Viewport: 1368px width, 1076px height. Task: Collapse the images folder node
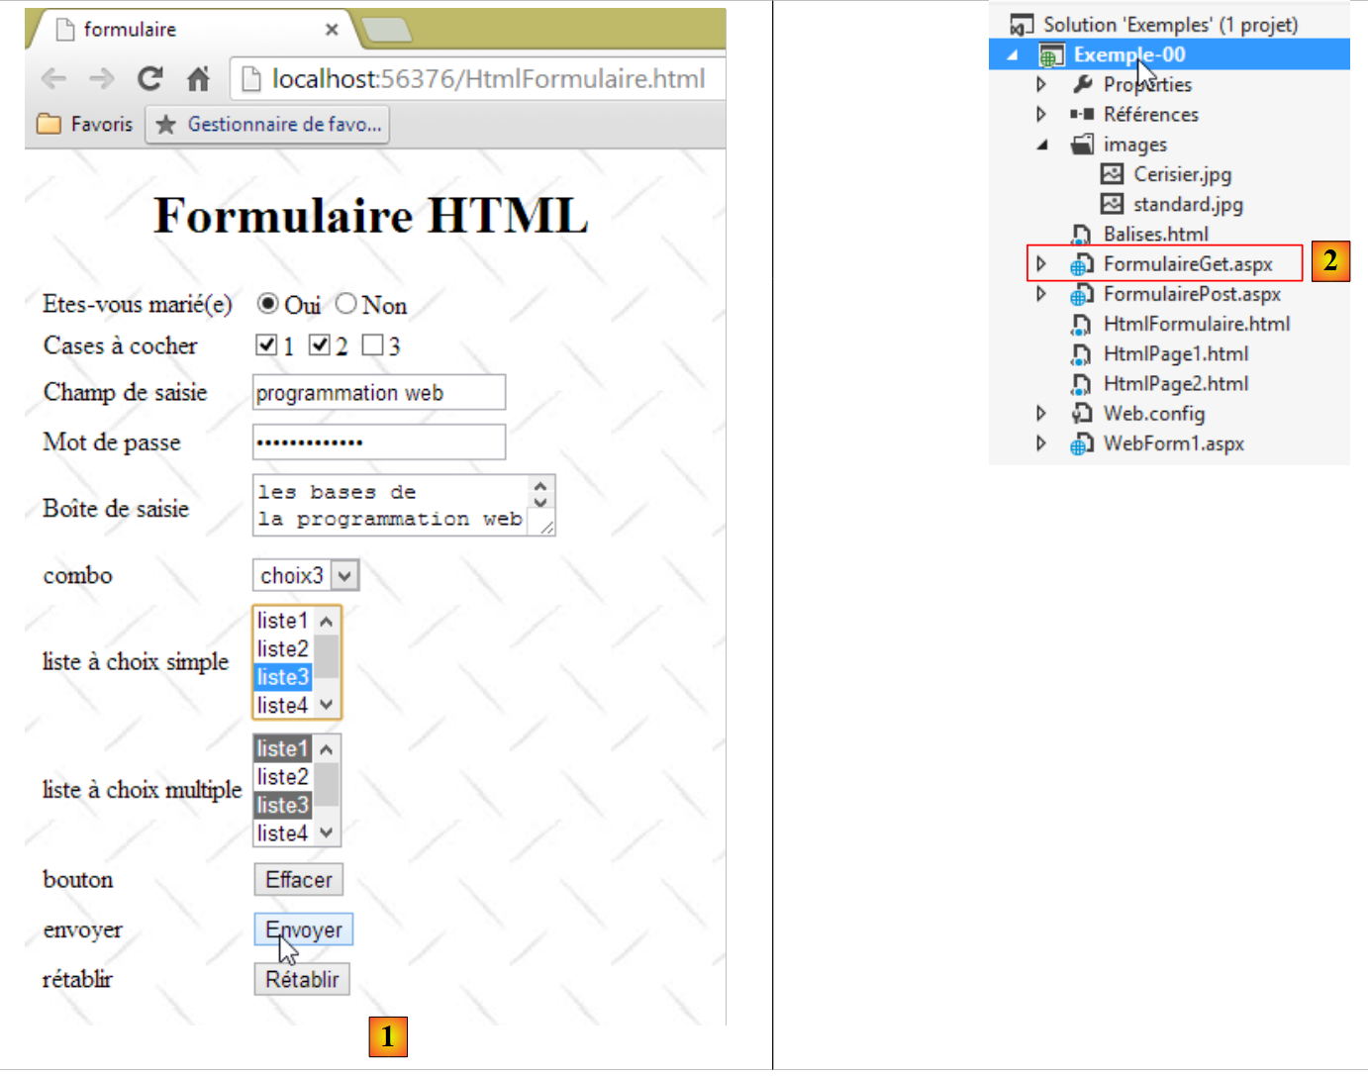point(1041,145)
